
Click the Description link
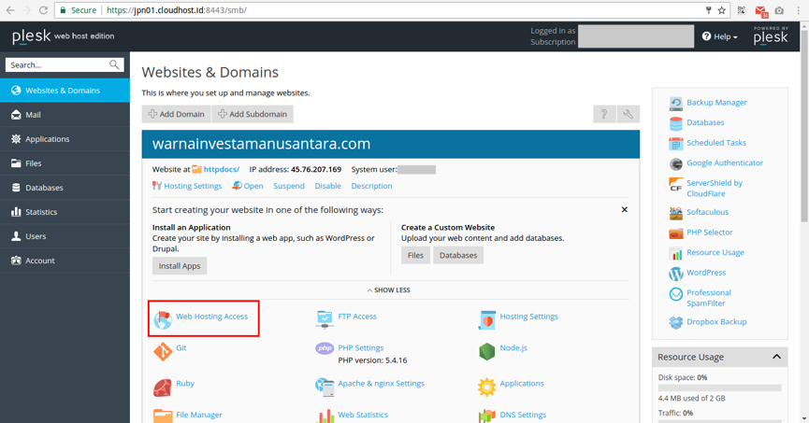click(x=371, y=186)
